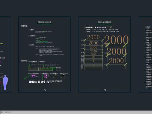Select the magenta dimension sample block on P5
This screenshot has height=114, width=152.
pyautogui.click(x=34, y=76)
